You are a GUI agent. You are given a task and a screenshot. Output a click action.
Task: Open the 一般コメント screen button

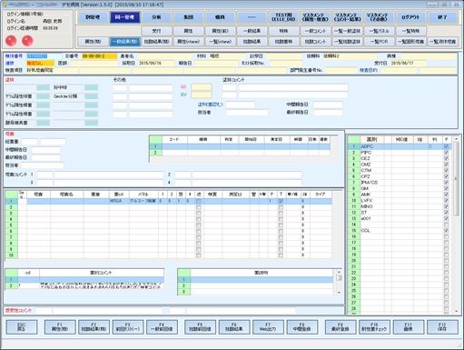click(x=315, y=31)
